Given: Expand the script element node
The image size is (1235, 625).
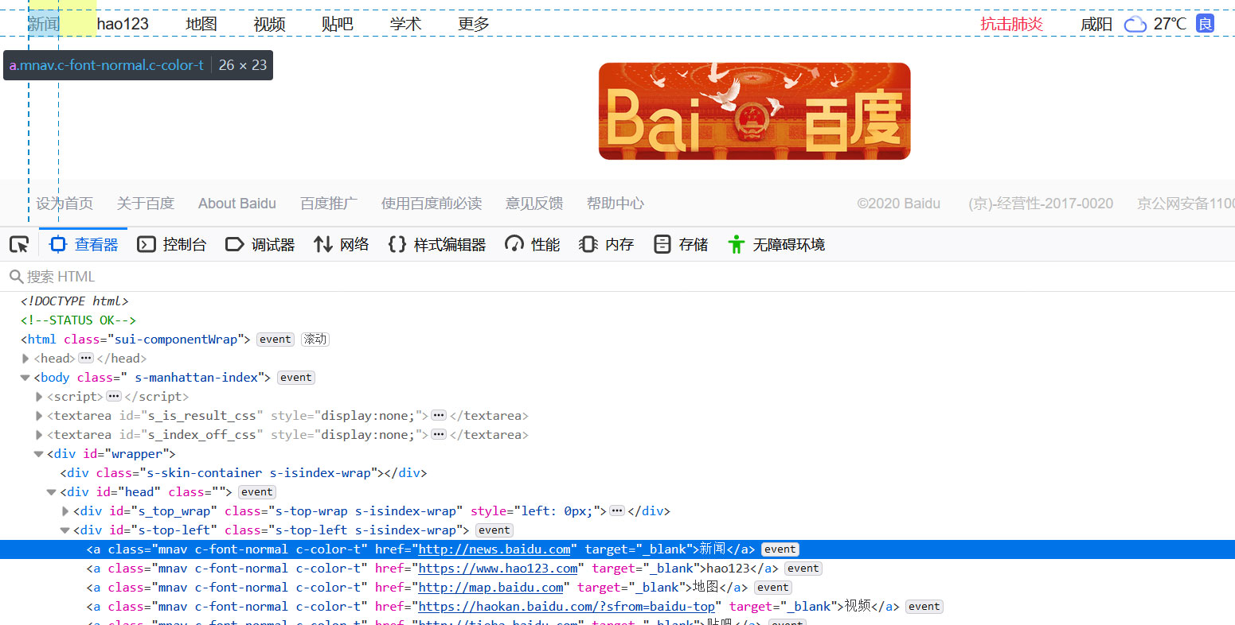Looking at the screenshot, I should pyautogui.click(x=39, y=397).
